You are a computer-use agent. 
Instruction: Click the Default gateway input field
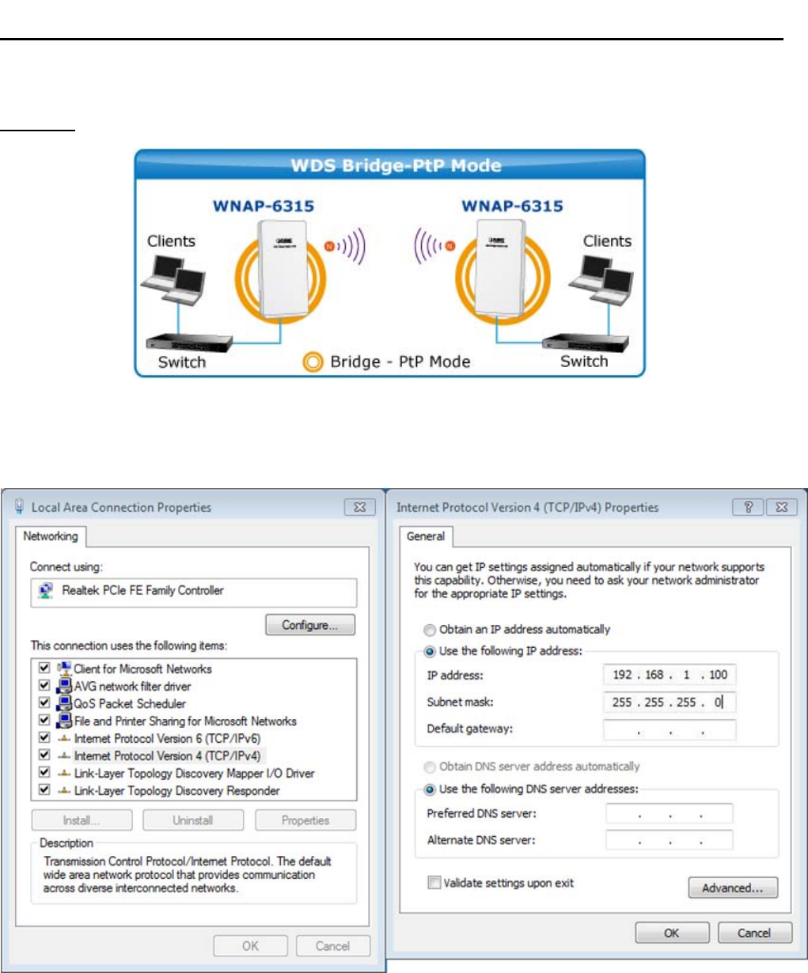click(670, 729)
